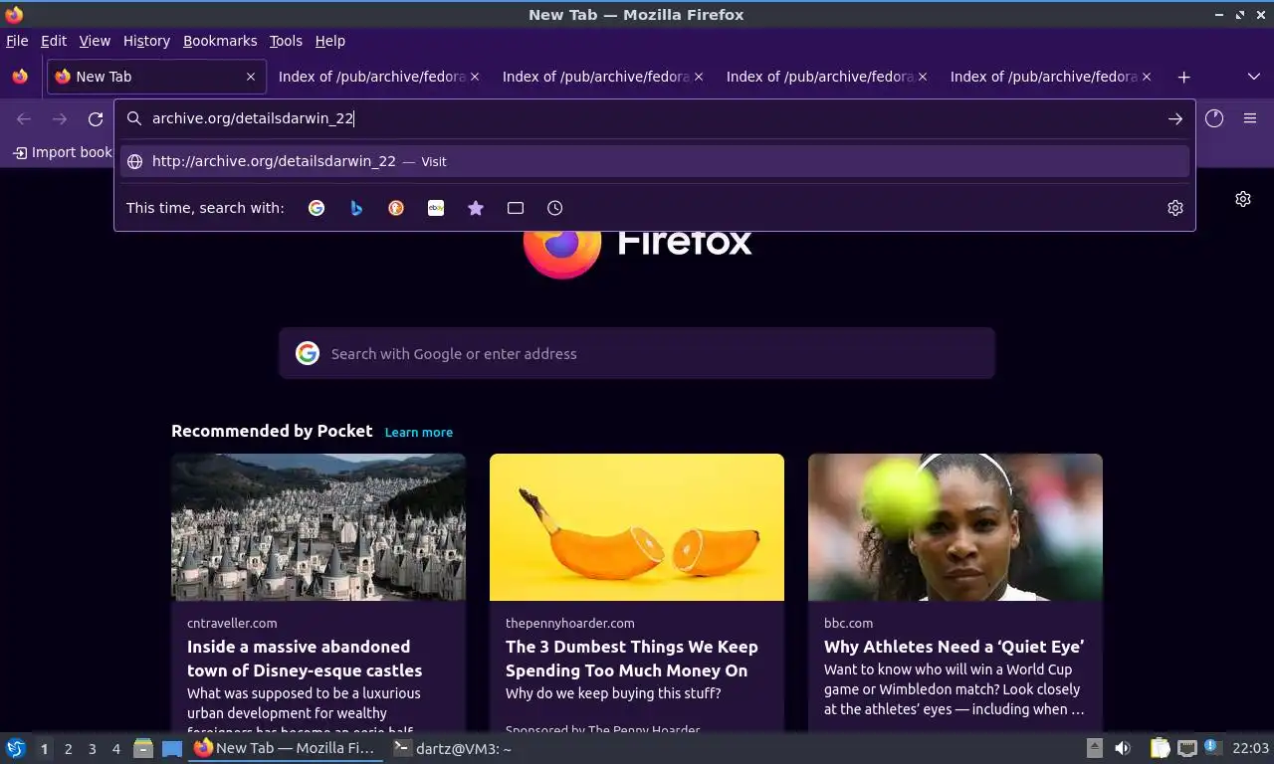Click the address bar go arrow
The image size is (1274, 764).
[x=1175, y=118]
